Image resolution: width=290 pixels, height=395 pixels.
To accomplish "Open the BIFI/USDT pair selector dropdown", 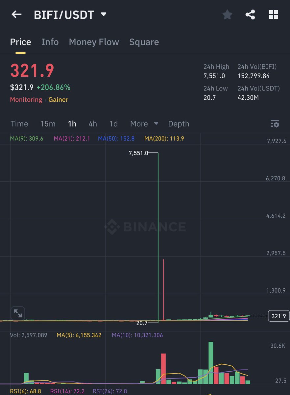I will click(70, 15).
